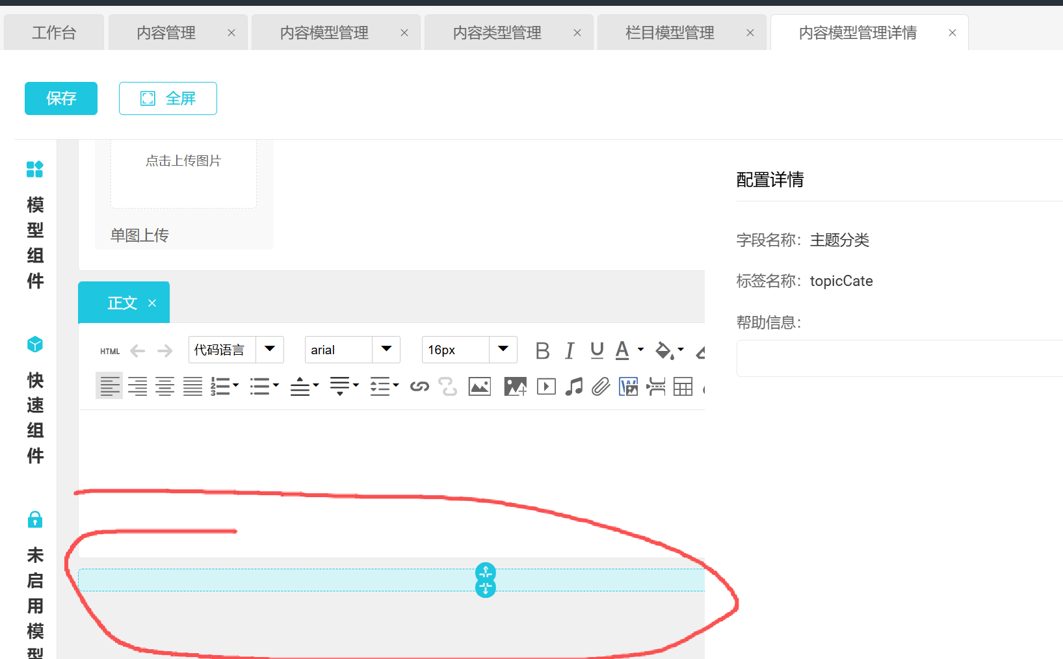Open the 模型组件 sidebar section
Screen dimensions: 1063x659
pyautogui.click(x=35, y=225)
